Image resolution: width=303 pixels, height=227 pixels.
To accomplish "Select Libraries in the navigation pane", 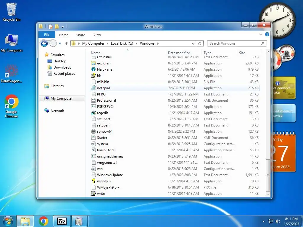I will coord(57,86).
